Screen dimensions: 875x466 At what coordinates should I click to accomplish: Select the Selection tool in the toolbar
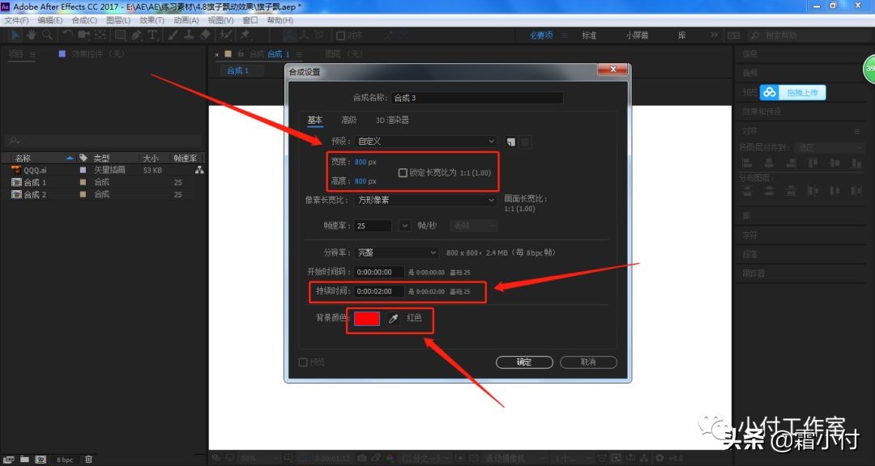pyautogui.click(x=15, y=35)
